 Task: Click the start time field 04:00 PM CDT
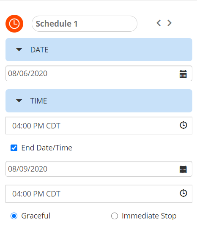[99, 126]
